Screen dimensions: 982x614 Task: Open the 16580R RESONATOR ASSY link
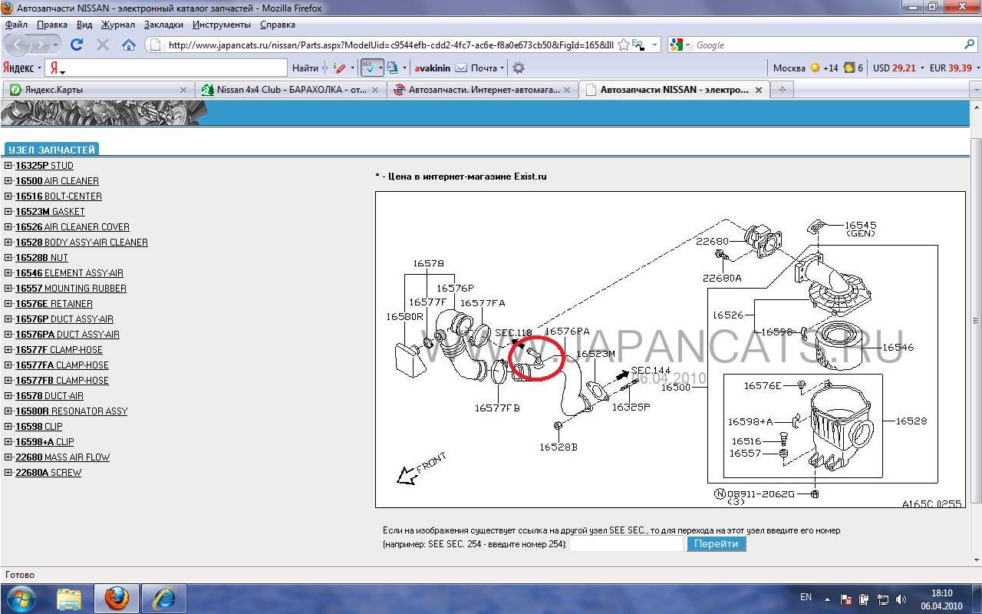pyautogui.click(x=71, y=411)
